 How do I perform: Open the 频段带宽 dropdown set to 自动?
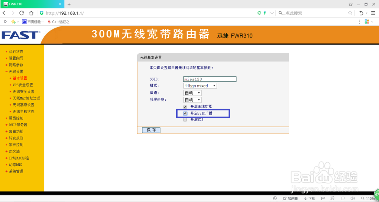coord(193,99)
